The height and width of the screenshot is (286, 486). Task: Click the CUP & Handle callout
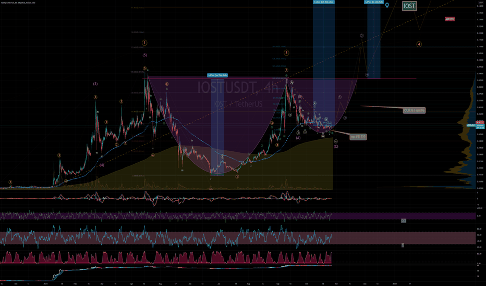click(x=415, y=110)
